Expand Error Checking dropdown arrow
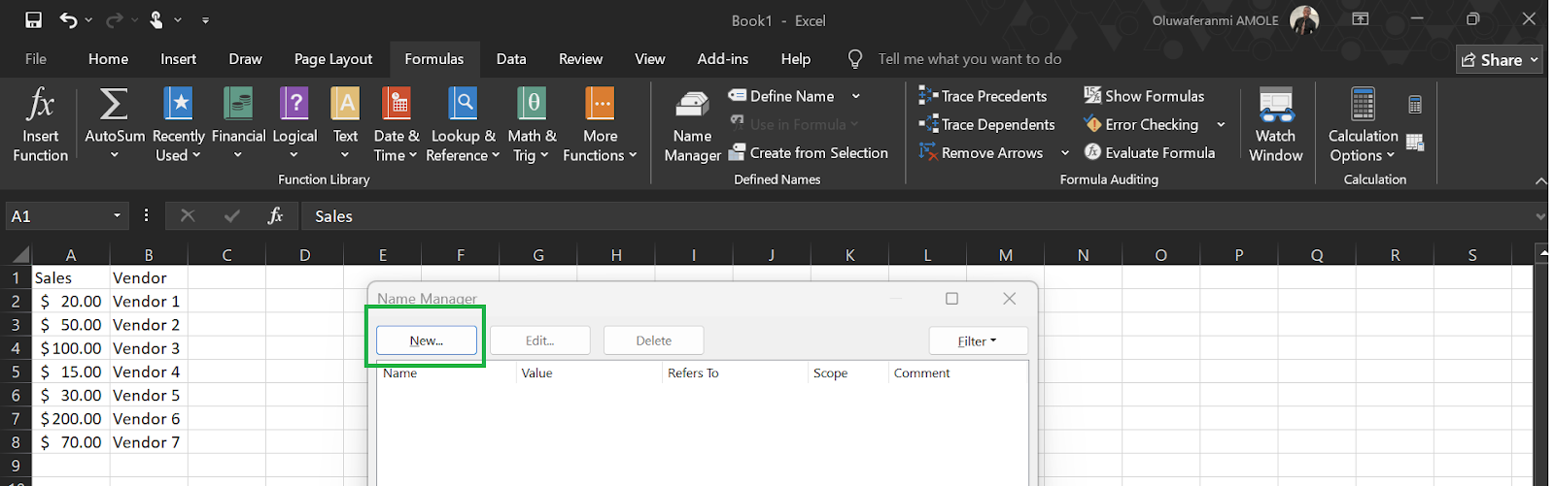1555x486 pixels. point(1221,124)
